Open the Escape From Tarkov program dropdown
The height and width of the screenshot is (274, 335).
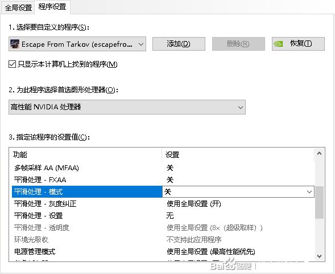point(77,44)
